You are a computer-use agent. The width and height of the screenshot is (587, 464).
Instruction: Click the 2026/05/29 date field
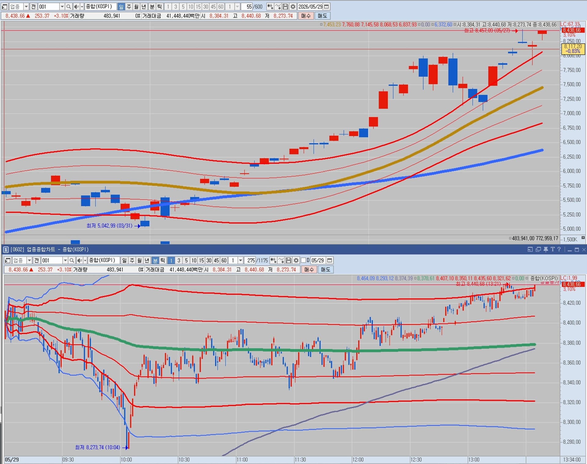pos(310,6)
